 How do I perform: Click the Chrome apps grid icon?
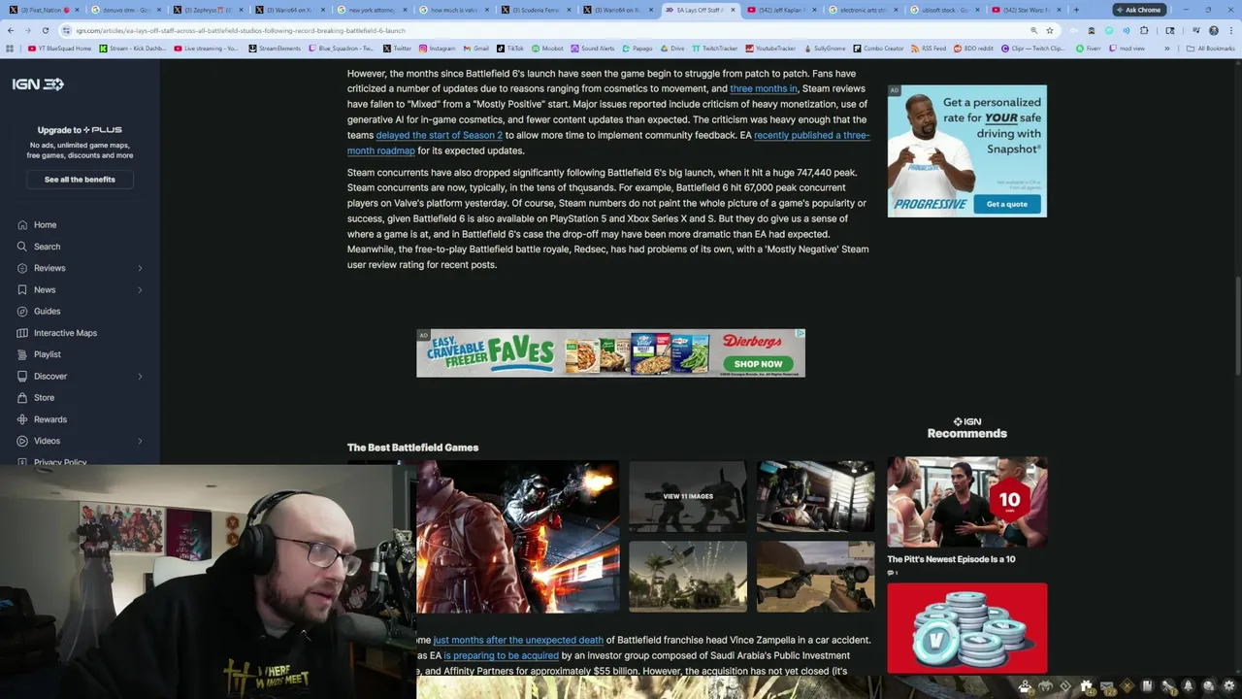11,49
